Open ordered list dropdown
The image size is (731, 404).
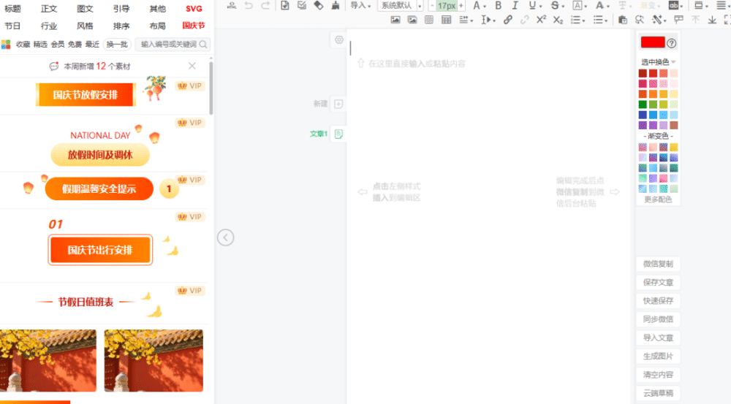pyautogui.click(x=577, y=20)
